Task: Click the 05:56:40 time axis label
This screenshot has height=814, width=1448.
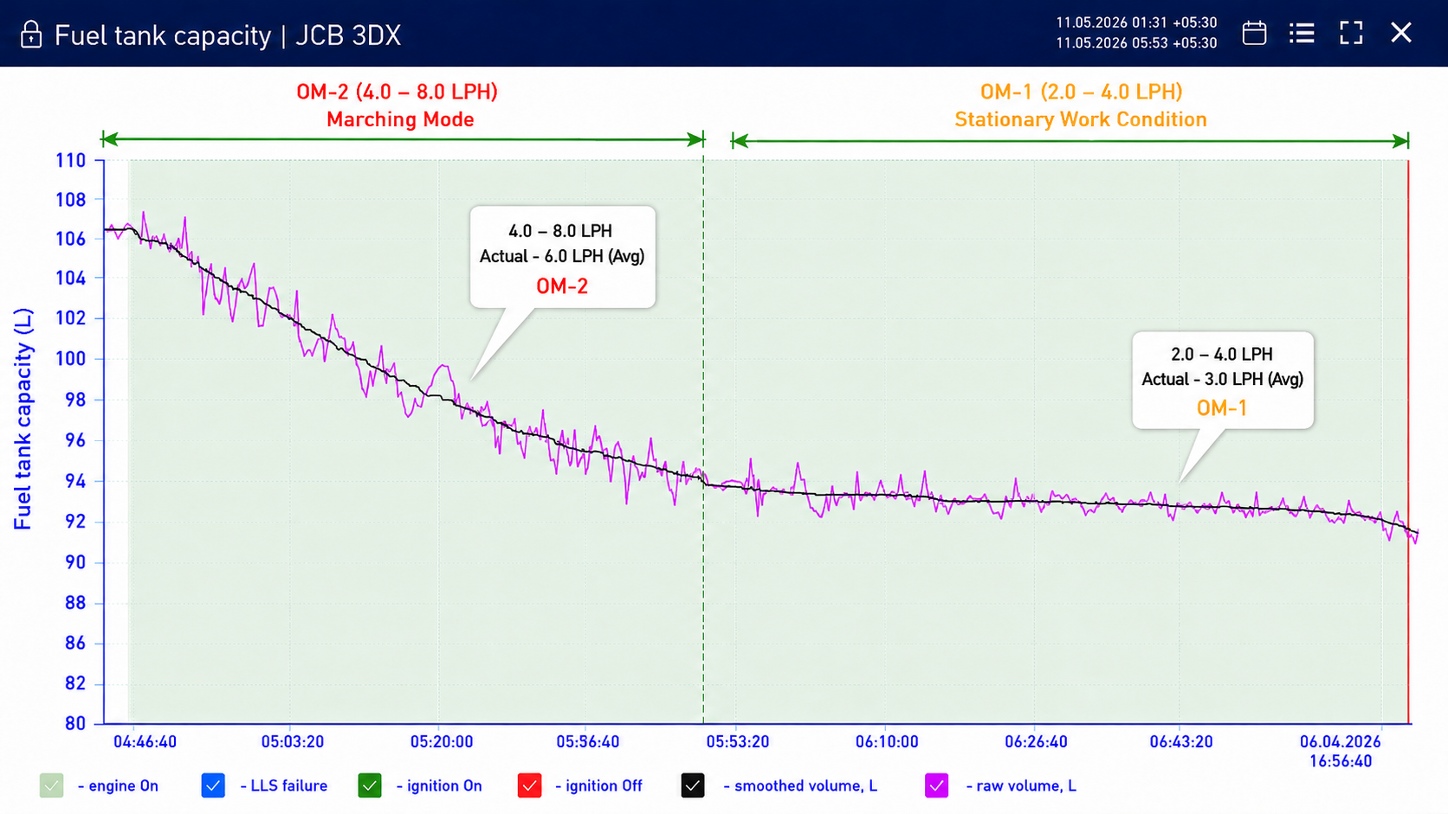Action: [x=588, y=742]
